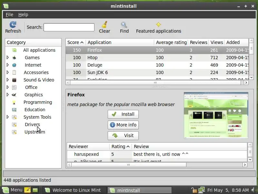Click reviews list scroll down arrow
258x194 pixels.
point(250,159)
